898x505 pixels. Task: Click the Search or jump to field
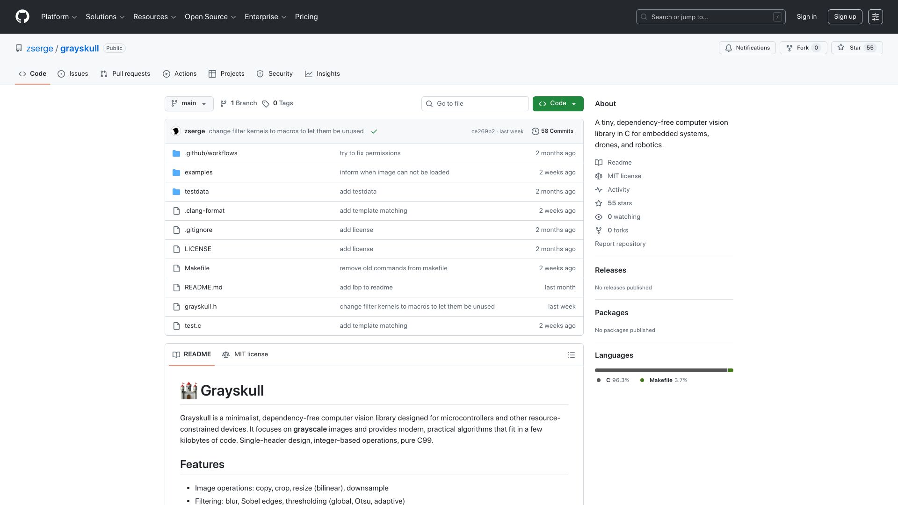point(710,17)
